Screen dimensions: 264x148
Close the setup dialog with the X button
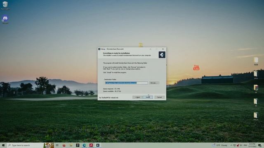163,49
